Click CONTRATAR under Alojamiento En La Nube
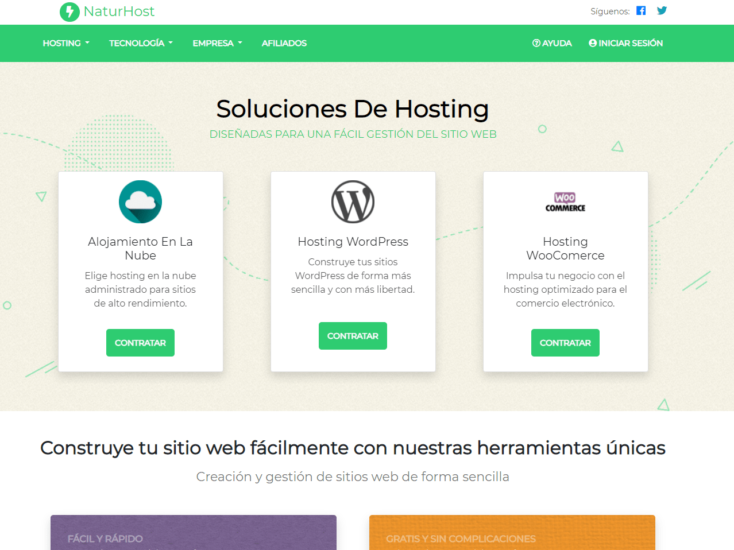The height and width of the screenshot is (550, 734). [140, 343]
